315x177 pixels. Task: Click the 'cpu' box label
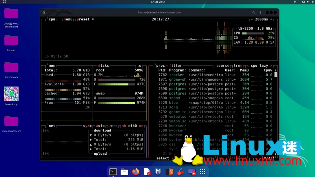click(x=52, y=19)
